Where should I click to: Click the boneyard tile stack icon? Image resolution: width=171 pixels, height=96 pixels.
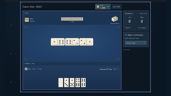point(115,19)
